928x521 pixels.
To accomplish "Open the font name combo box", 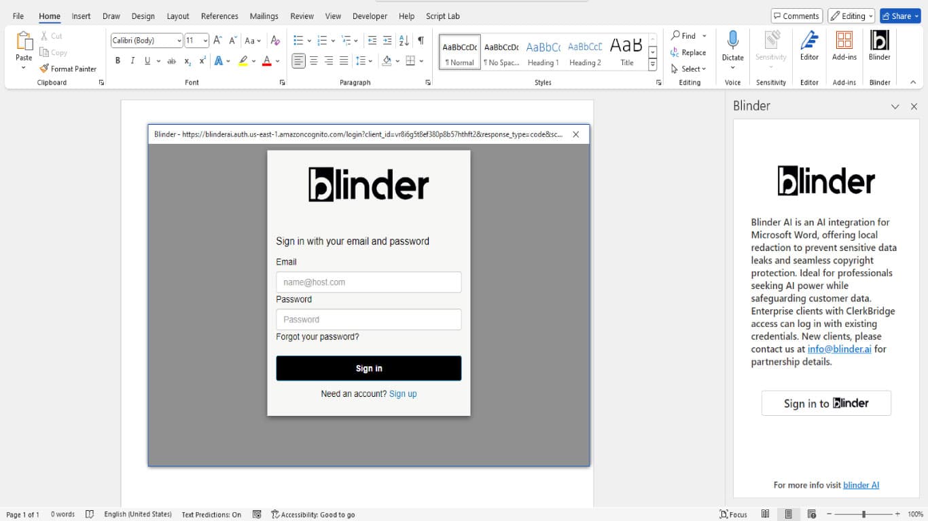I will point(147,41).
